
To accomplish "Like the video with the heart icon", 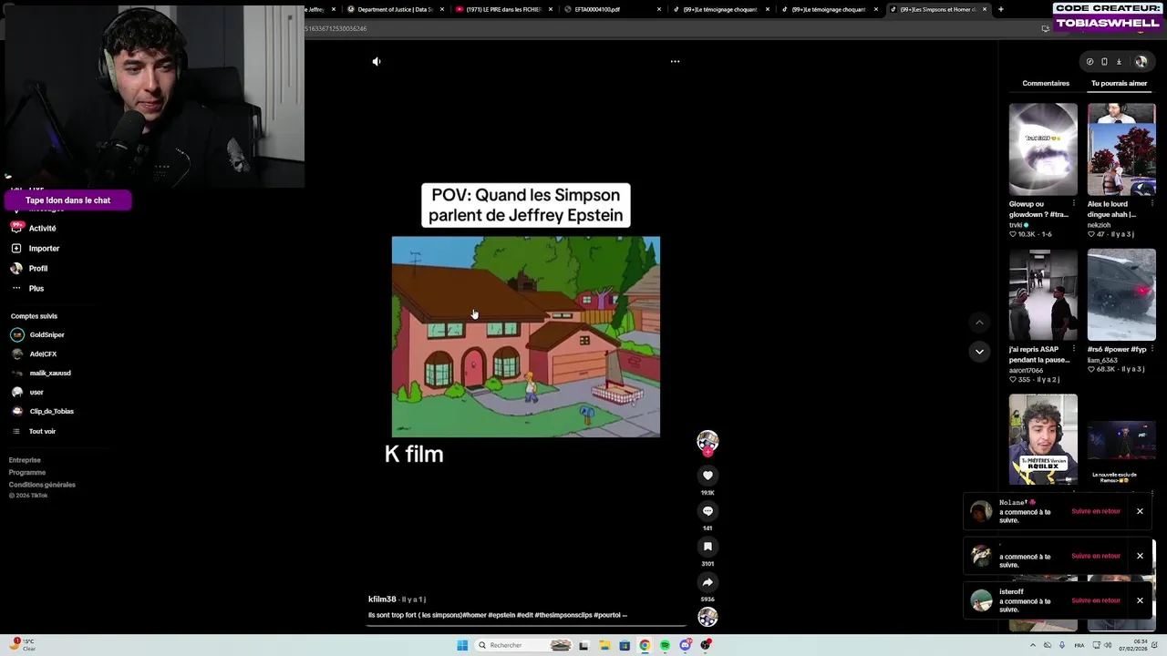I will coord(707,476).
